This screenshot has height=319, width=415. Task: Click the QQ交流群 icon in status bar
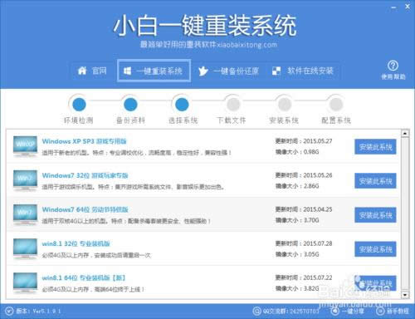256,311
